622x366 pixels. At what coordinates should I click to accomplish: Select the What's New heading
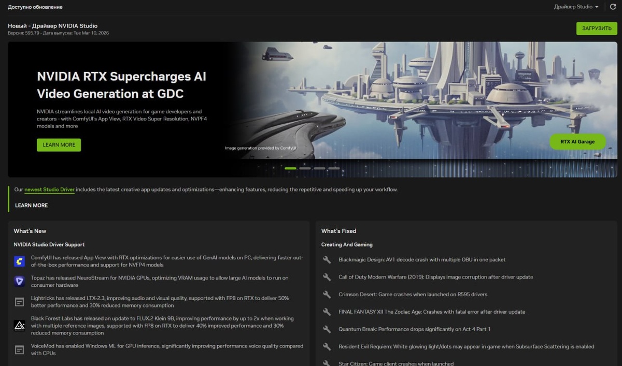[x=30, y=231]
